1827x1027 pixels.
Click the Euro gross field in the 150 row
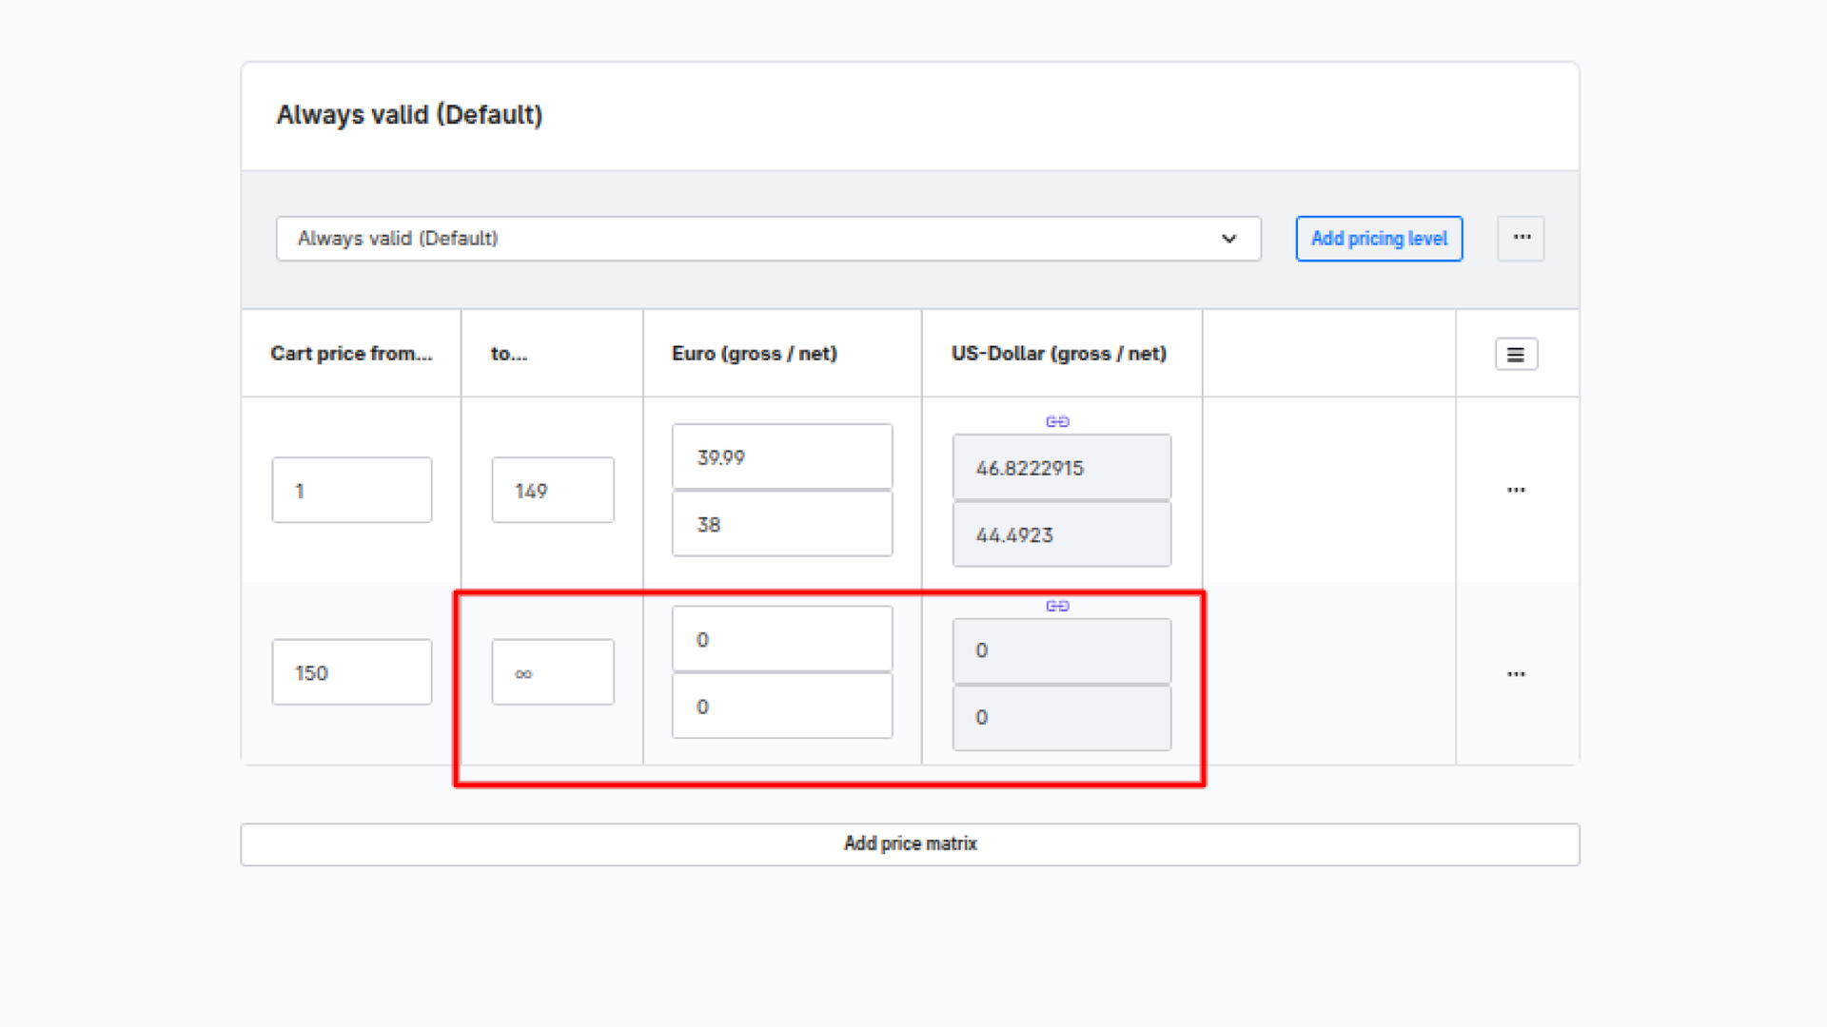tap(782, 639)
